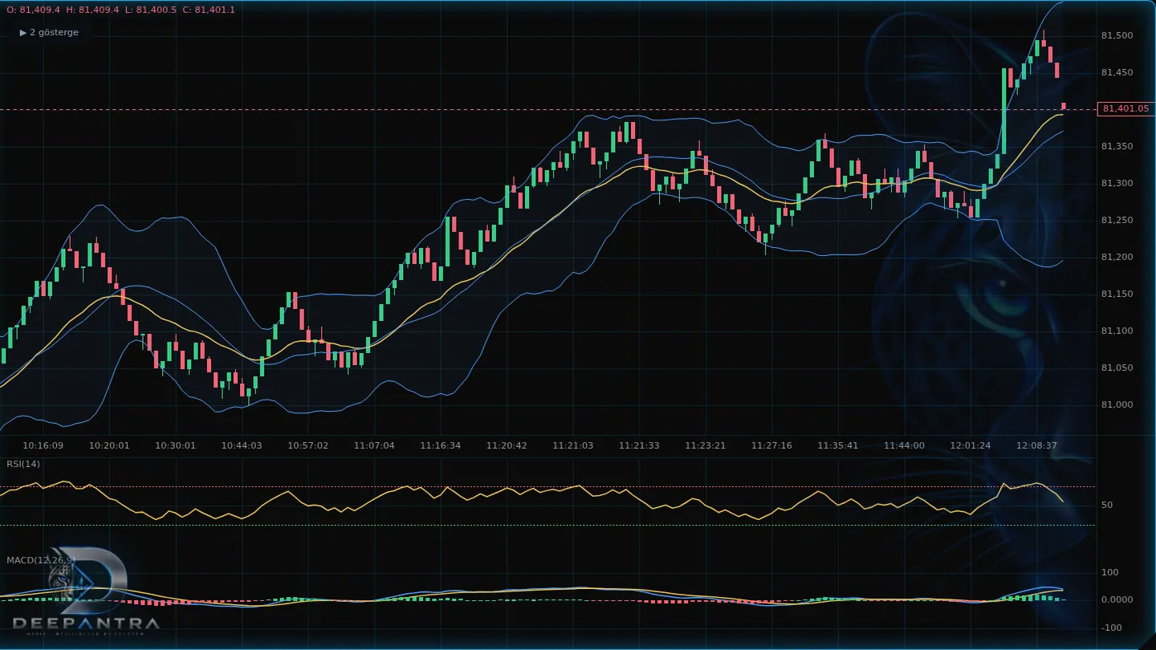This screenshot has width=1156, height=650.
Task: Click the 11:16:34 time axis label
Action: [x=441, y=445]
